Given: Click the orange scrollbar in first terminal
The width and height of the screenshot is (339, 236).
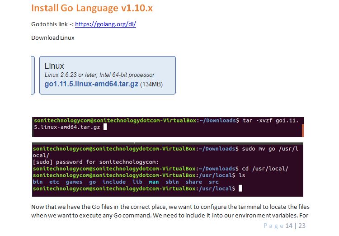Looking at the screenshot, I should click(x=303, y=130).
